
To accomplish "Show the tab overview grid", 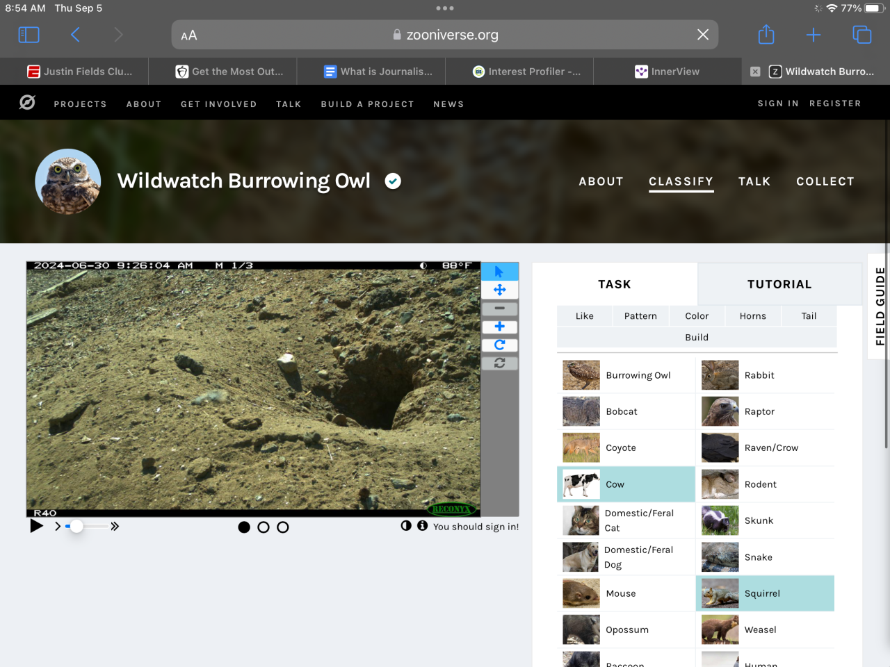I will pyautogui.click(x=861, y=35).
